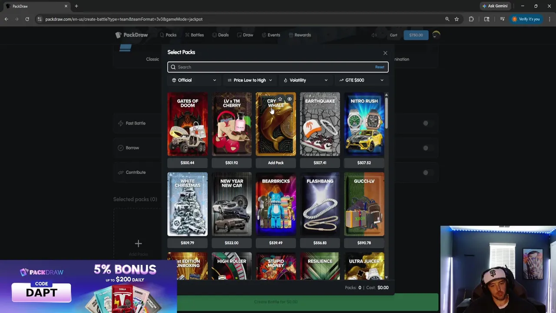Viewport: 556px width, 313px height.
Task: Open site information icon beside the URL
Action: pos(40,19)
